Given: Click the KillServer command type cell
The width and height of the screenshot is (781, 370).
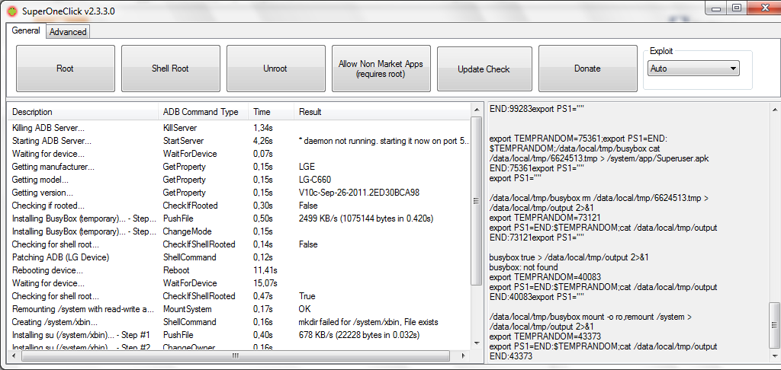Looking at the screenshot, I should pyautogui.click(x=180, y=128).
